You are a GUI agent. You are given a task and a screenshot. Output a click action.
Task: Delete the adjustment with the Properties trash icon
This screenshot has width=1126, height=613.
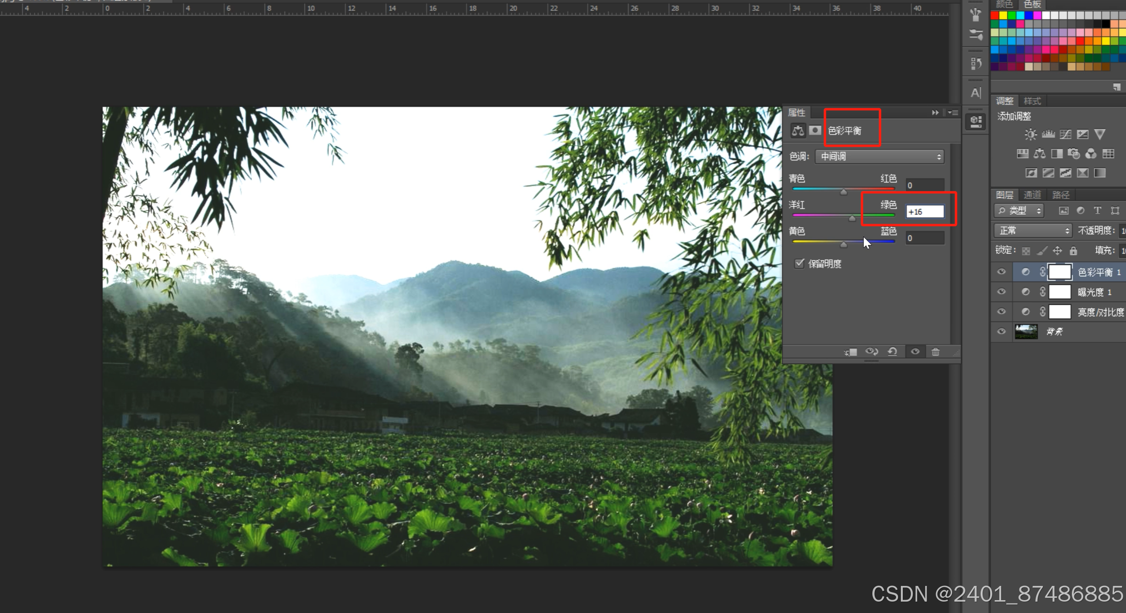(935, 352)
